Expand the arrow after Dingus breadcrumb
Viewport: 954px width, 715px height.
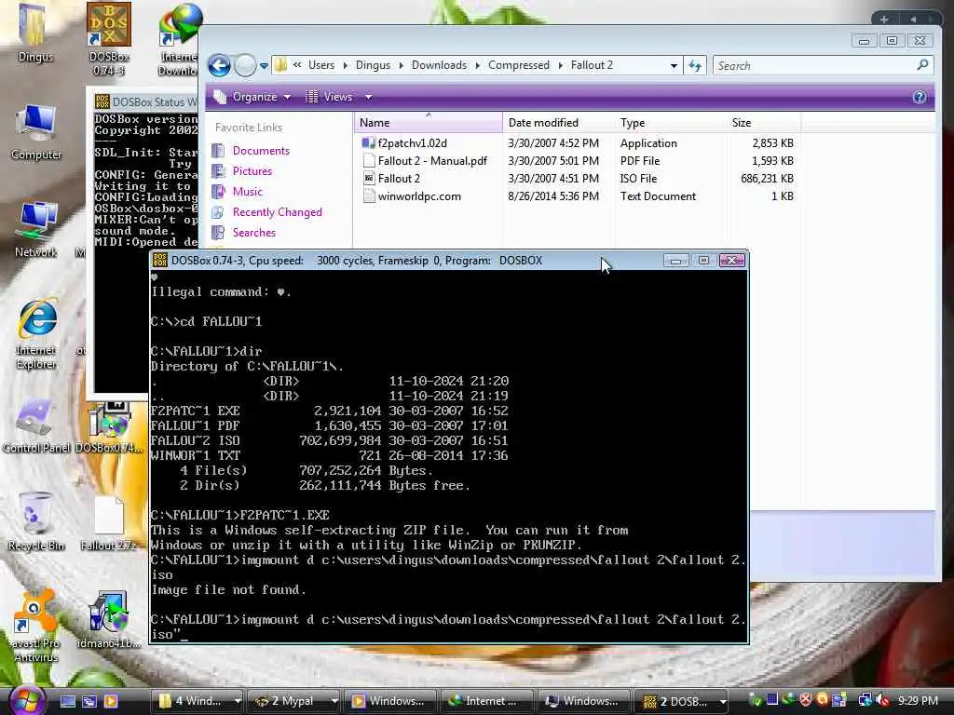pos(402,65)
